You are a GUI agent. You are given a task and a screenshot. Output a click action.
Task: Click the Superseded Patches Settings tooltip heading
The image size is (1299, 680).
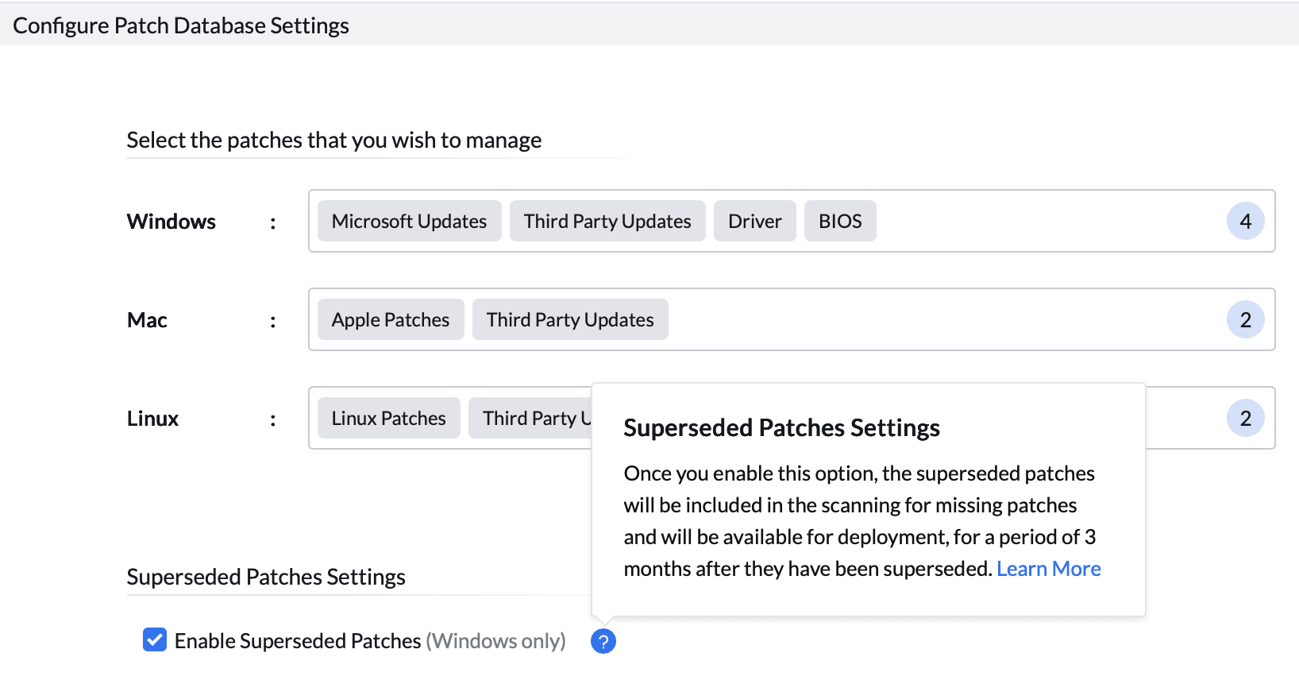(781, 427)
